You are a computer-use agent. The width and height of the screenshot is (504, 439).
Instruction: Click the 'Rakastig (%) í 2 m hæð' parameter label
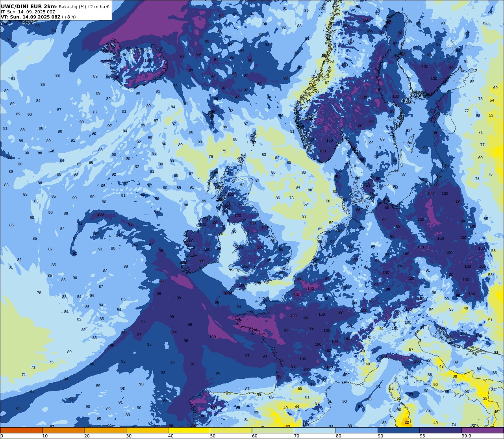[x=84, y=7]
